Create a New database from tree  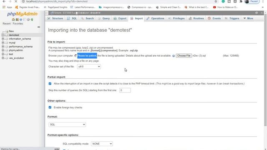coord(11,31)
